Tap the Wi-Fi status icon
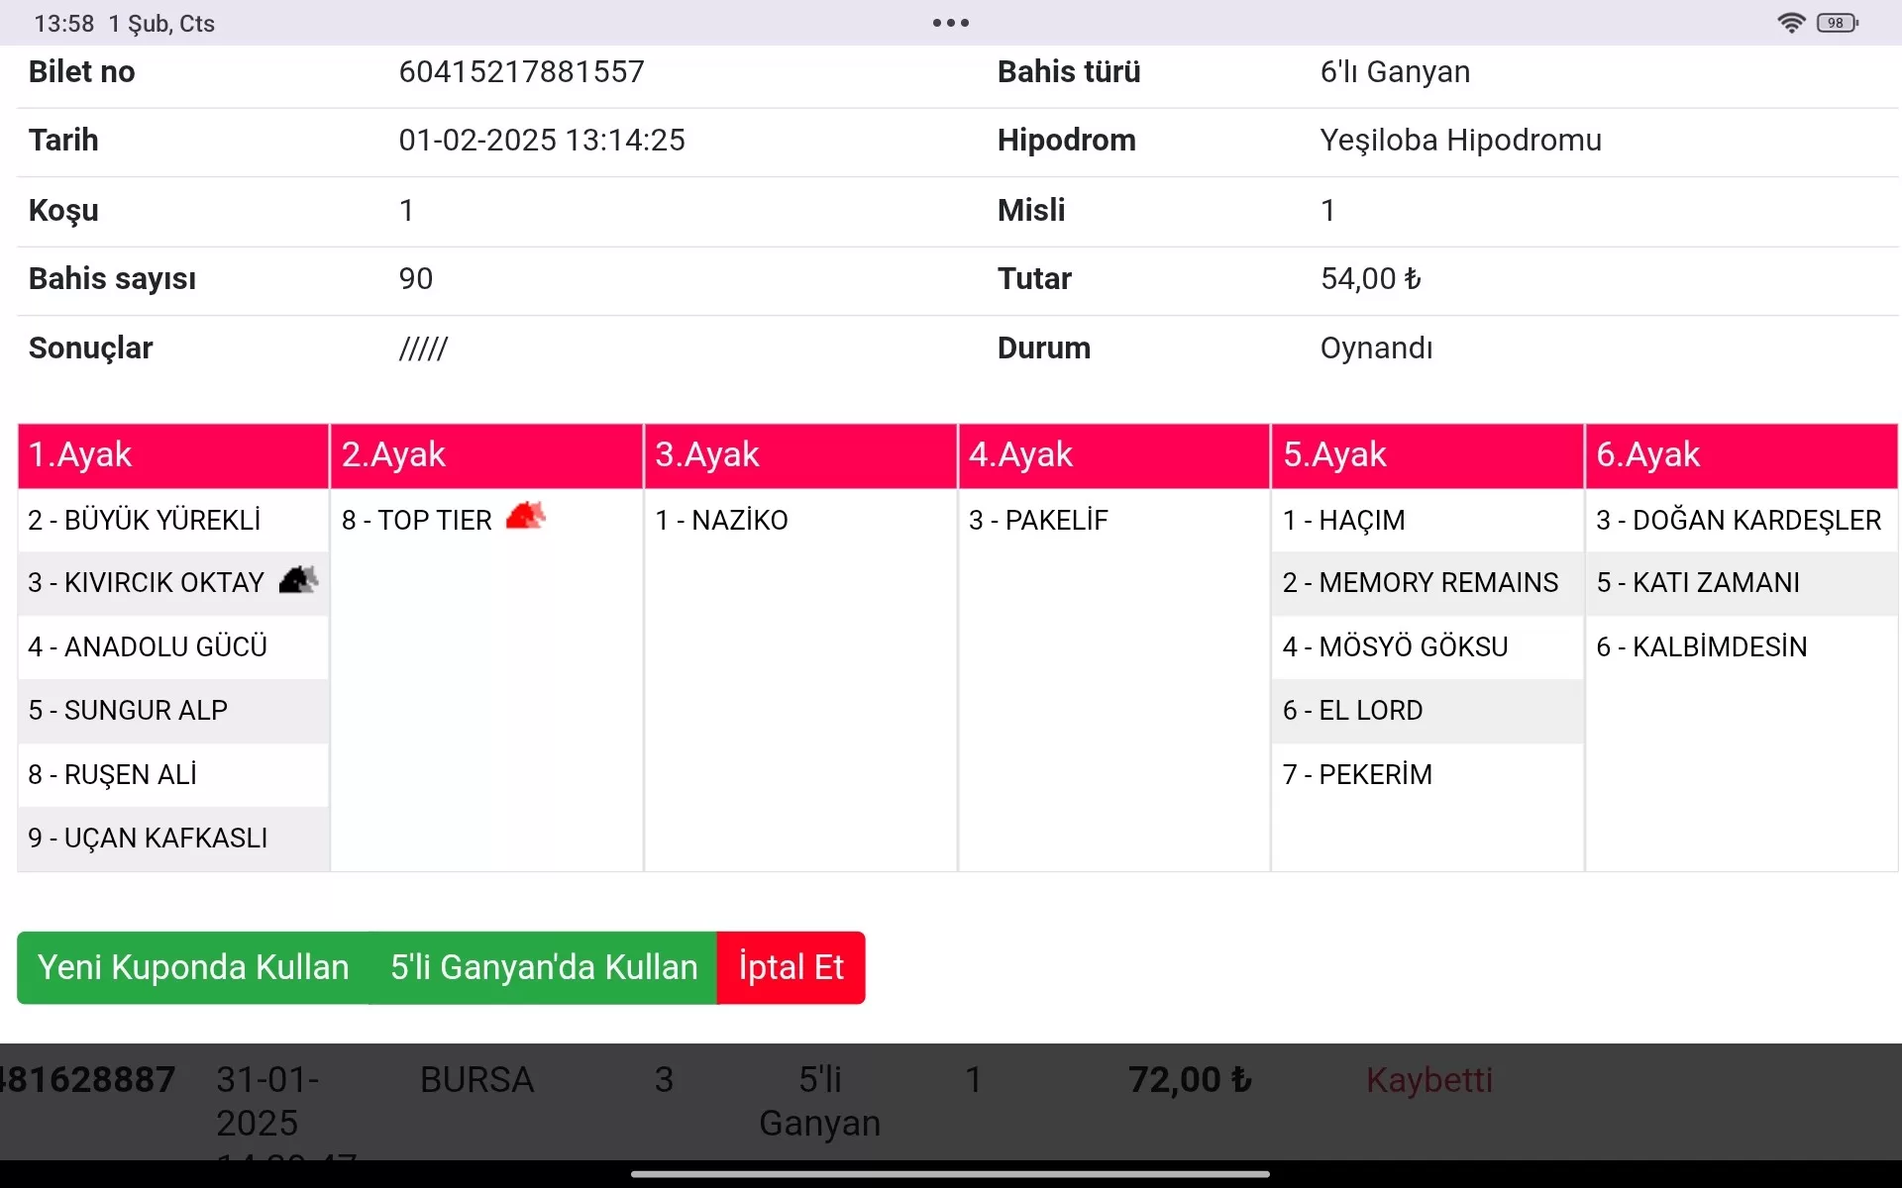Viewport: 1902px width, 1188px height. click(x=1791, y=23)
